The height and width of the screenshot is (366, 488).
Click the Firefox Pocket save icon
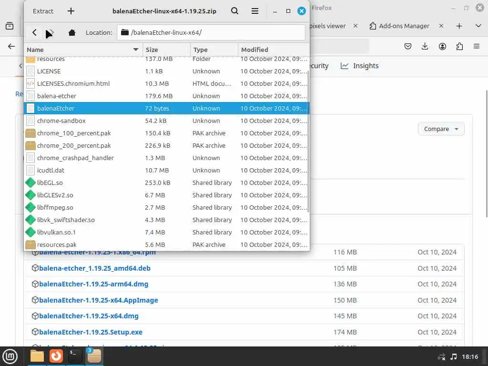408,46
